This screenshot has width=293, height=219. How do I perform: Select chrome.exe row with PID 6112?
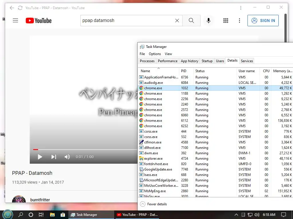point(215,121)
